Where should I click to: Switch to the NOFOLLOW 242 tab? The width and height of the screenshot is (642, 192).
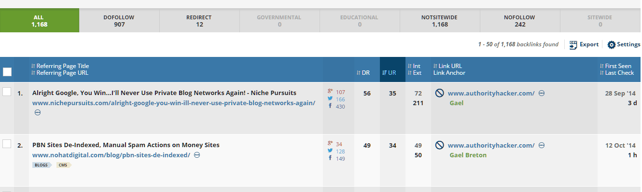coord(519,21)
